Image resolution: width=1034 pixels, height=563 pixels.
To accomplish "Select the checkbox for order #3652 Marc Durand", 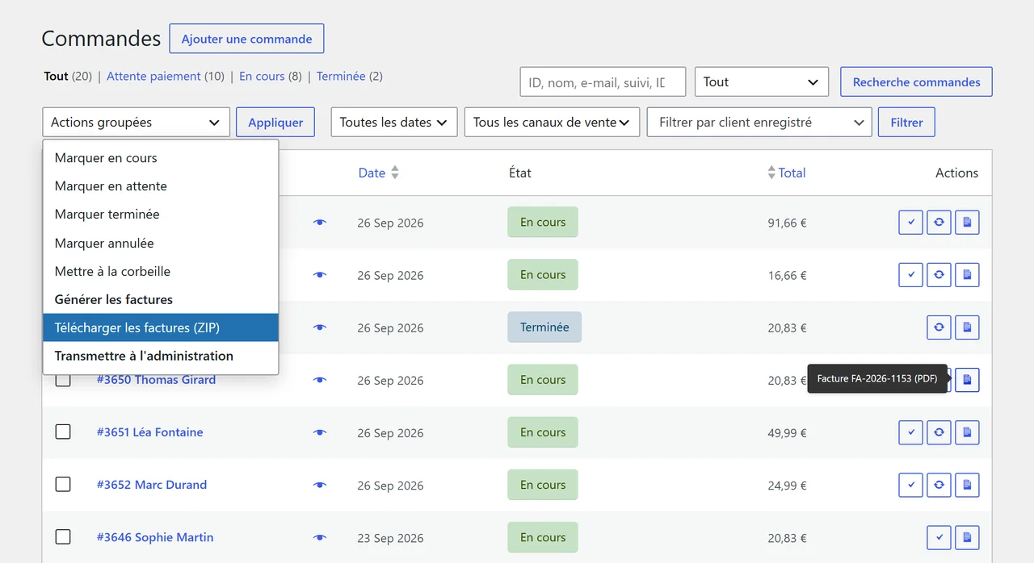I will (63, 484).
